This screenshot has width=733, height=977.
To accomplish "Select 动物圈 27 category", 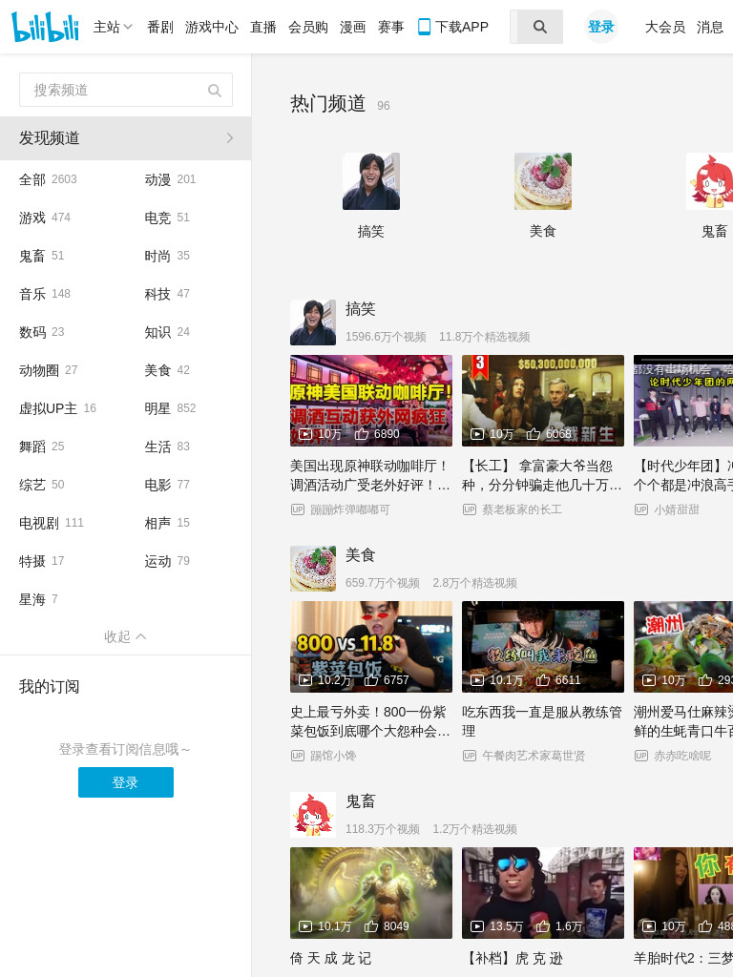I will 49,370.
